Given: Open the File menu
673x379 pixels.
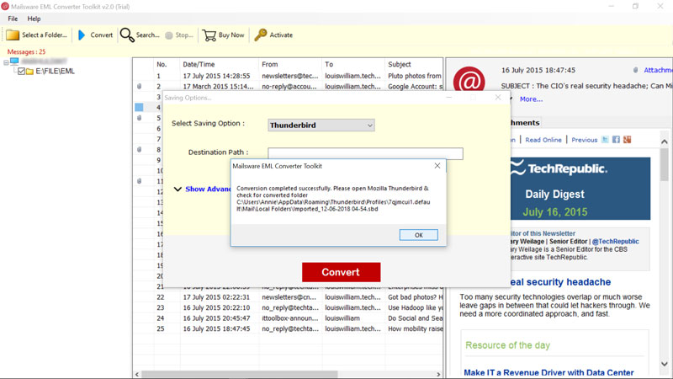Looking at the screenshot, I should click(13, 19).
